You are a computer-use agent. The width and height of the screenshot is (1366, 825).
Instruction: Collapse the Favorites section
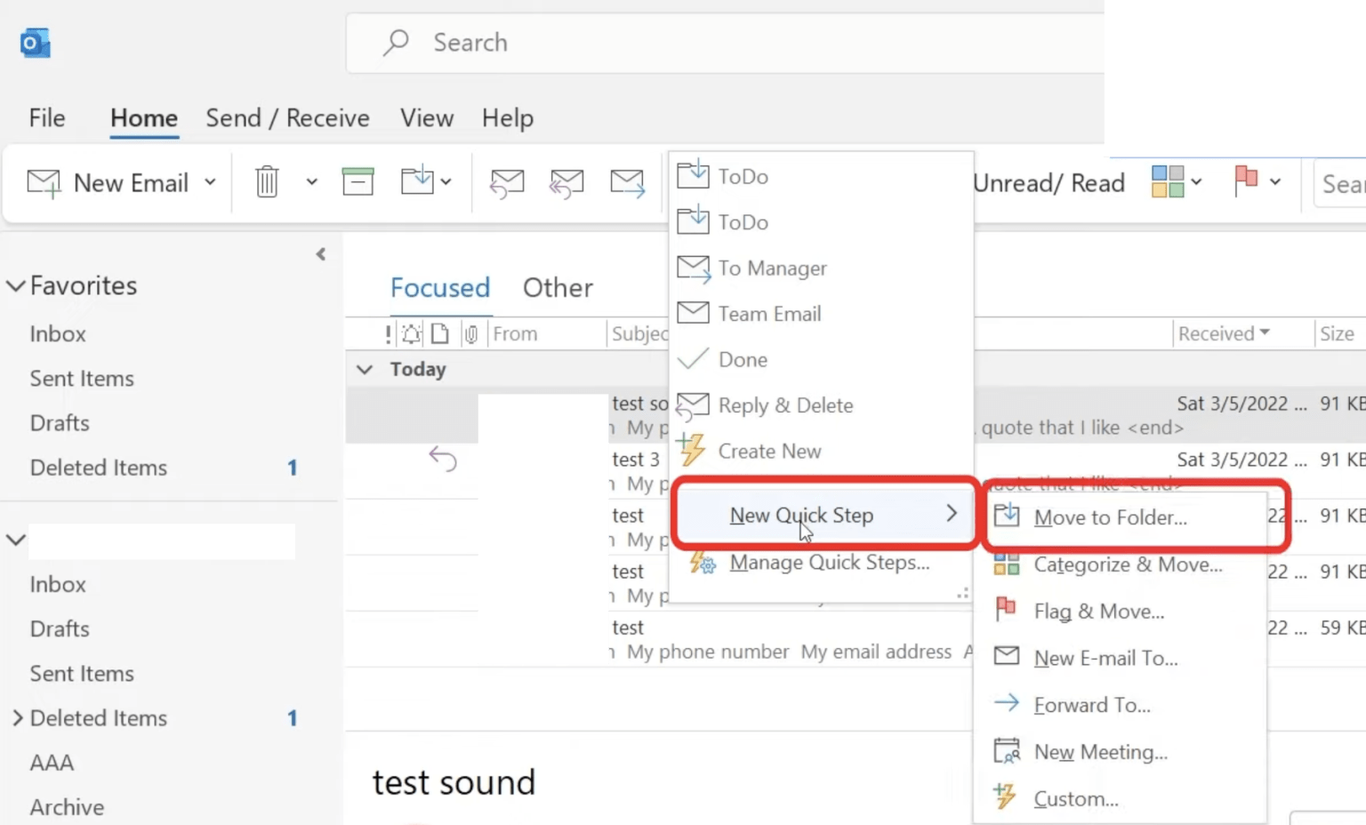pyautogui.click(x=15, y=285)
